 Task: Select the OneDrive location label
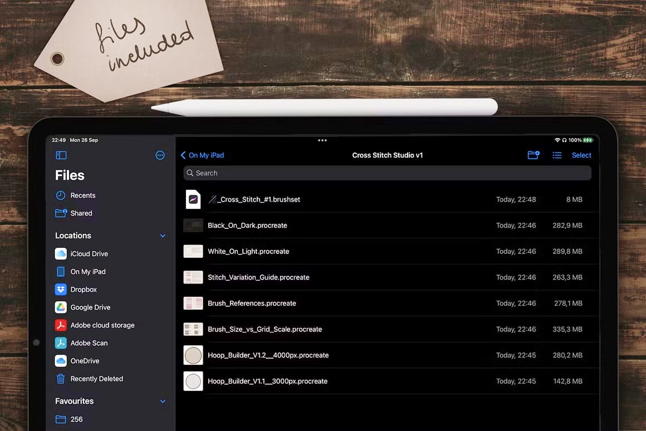tap(85, 361)
